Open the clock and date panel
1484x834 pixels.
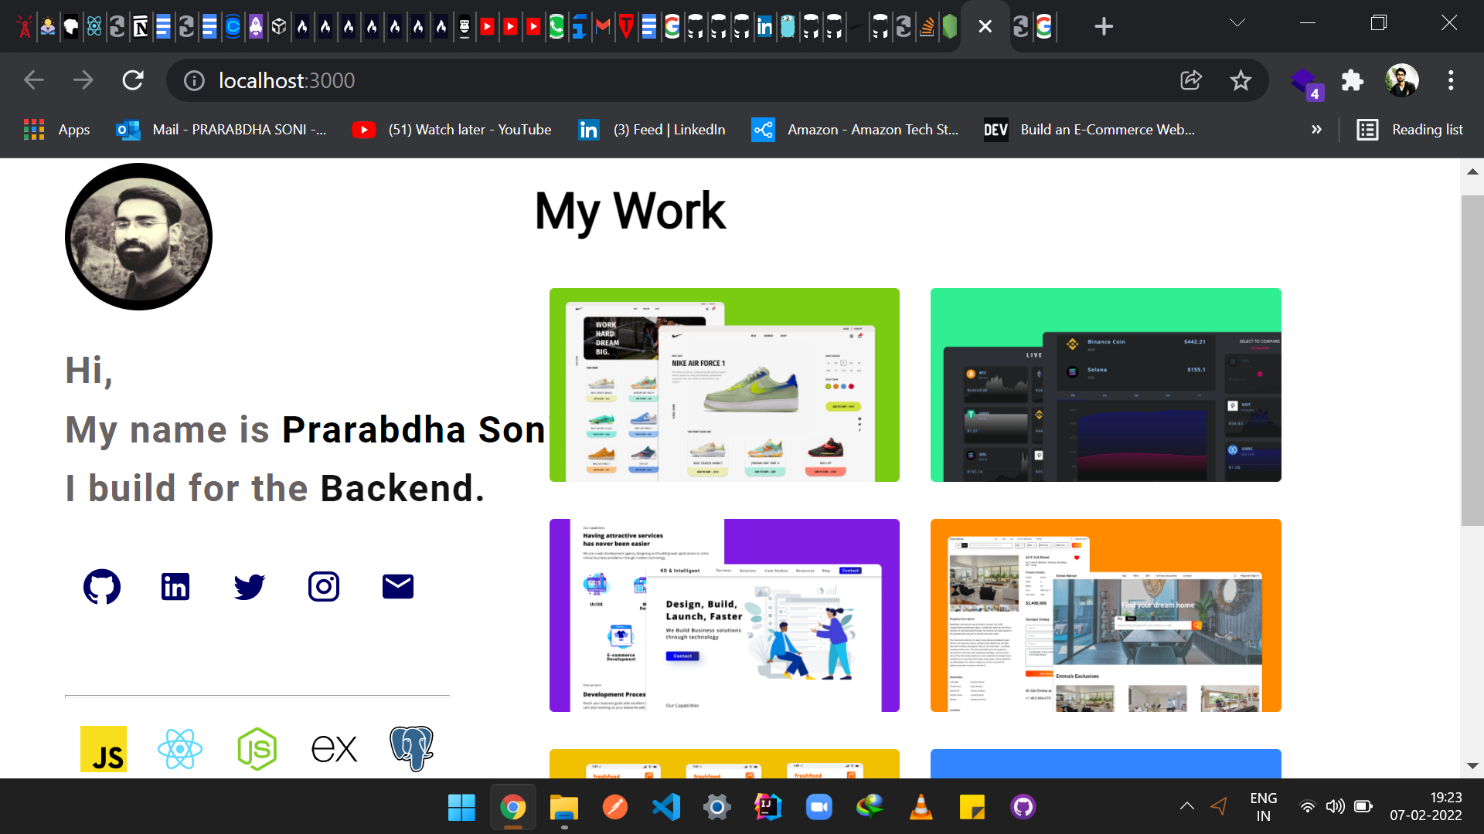pos(1426,807)
